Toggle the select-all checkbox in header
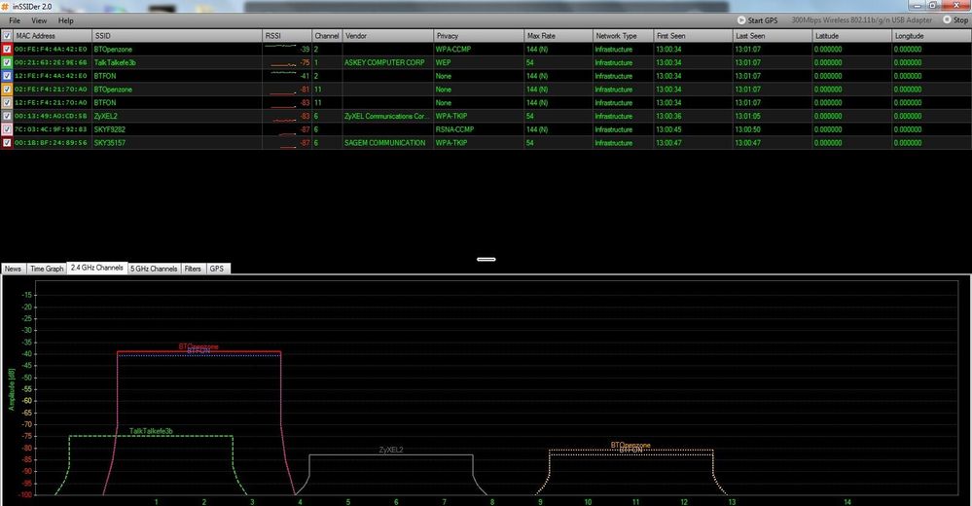 point(7,36)
